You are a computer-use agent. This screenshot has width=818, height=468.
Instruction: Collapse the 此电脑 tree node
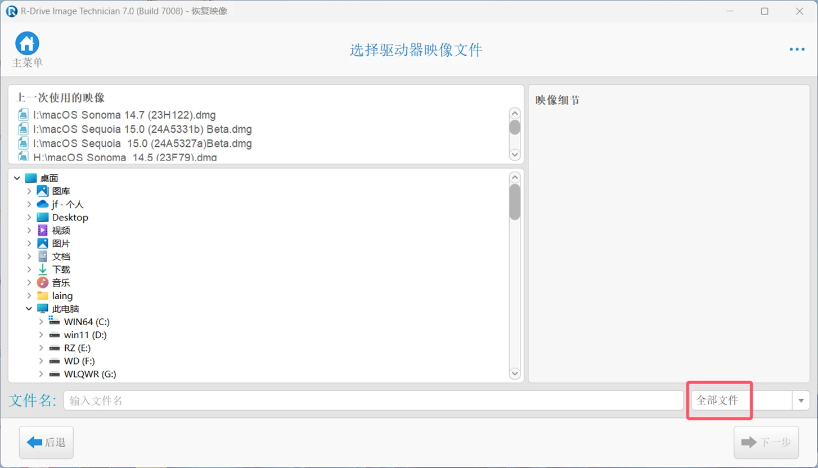[29, 309]
